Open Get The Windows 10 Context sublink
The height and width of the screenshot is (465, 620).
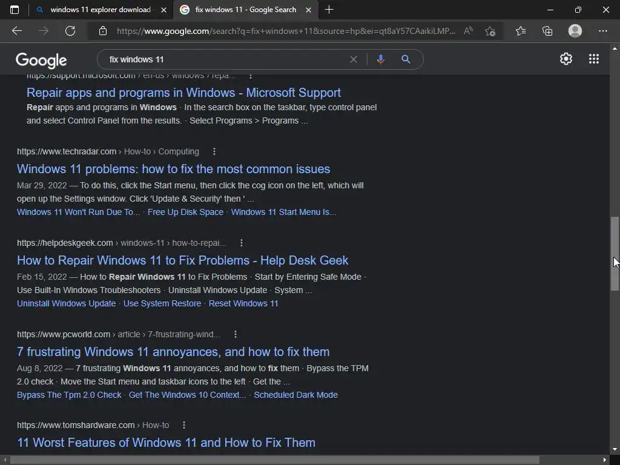188,395
